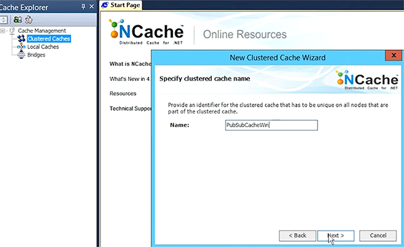
Task: Cancel the New Clustered Cache Wizard
Action: coord(378,236)
